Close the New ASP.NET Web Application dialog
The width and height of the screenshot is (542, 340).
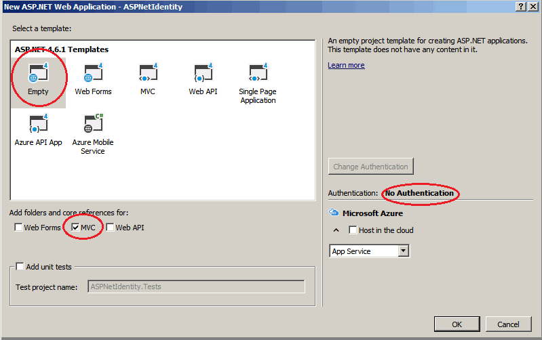click(x=533, y=7)
